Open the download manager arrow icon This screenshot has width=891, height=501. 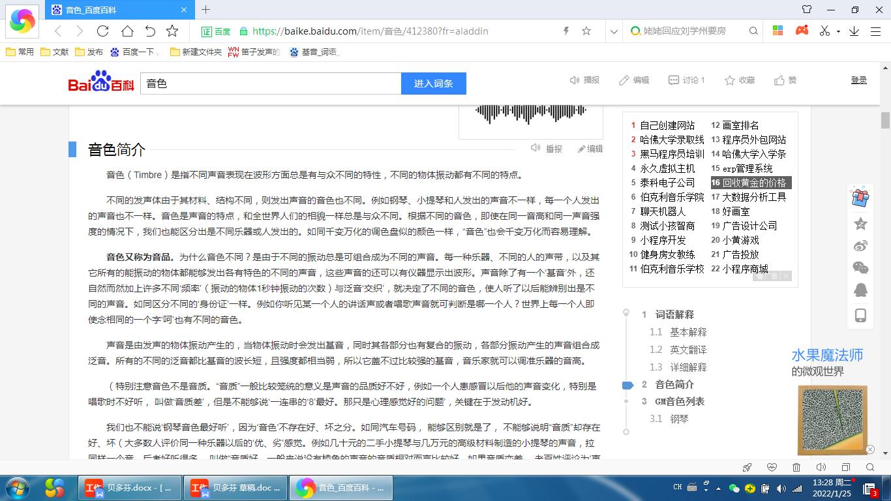click(x=854, y=31)
